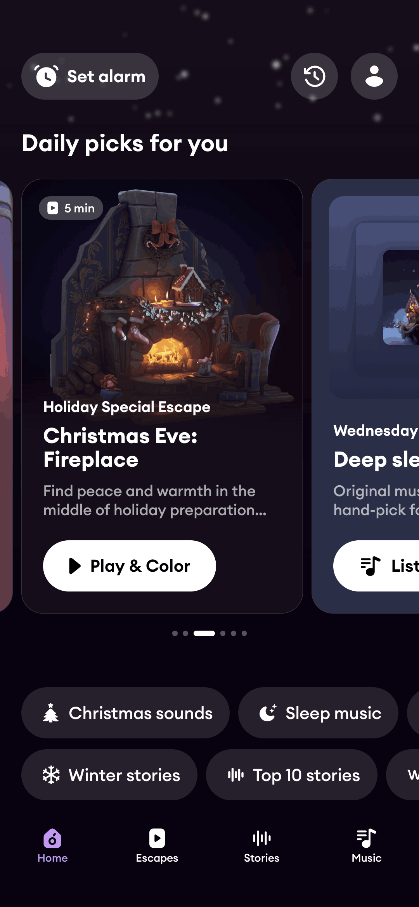This screenshot has width=419, height=907.
Task: Switch to the Stories tab
Action: point(262,846)
